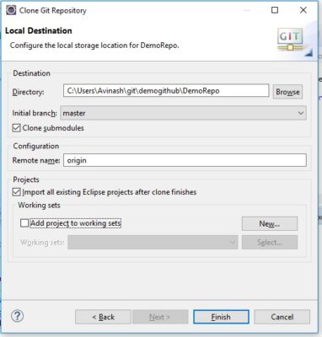Click the New... working set button
Screen dimensions: 322x337
click(270, 223)
